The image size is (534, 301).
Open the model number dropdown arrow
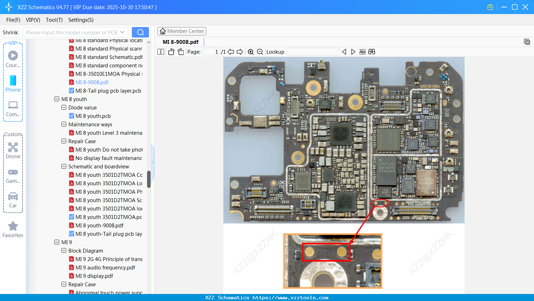pyautogui.click(x=122, y=32)
